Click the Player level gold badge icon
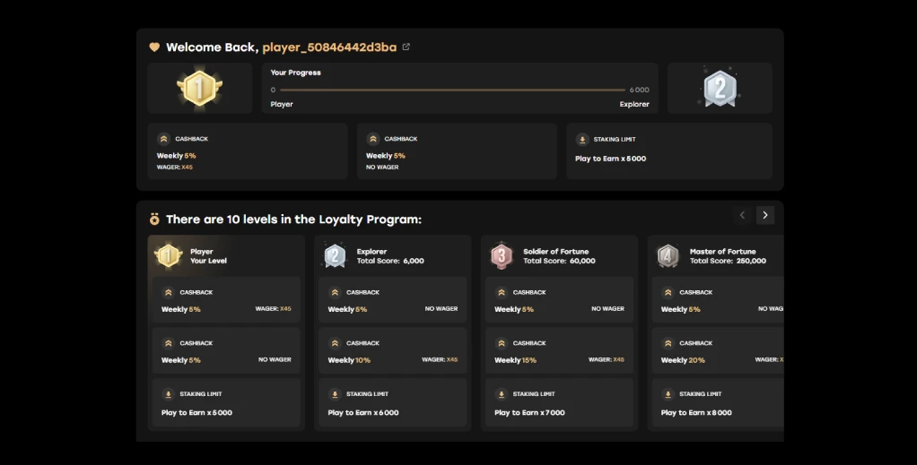The width and height of the screenshot is (917, 465). point(169,256)
